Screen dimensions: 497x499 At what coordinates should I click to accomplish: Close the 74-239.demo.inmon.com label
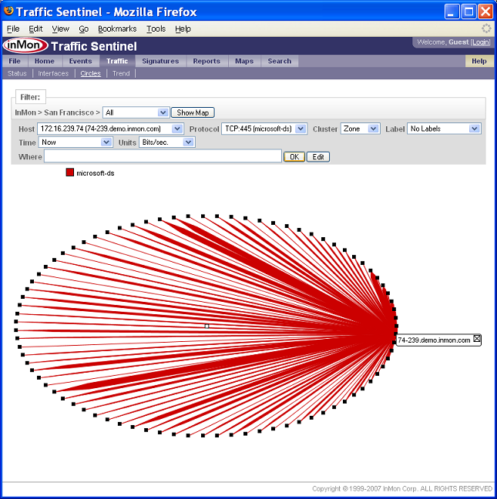pyautogui.click(x=477, y=339)
